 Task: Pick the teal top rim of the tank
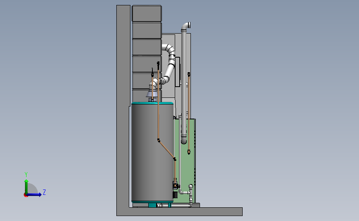click(x=152, y=103)
